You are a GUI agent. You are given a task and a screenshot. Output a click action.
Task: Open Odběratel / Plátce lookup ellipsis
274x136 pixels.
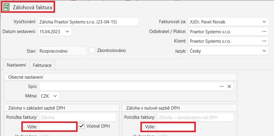coord(264,32)
